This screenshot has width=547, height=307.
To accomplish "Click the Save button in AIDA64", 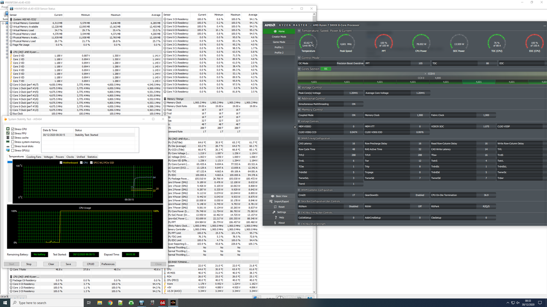I will click(68, 264).
